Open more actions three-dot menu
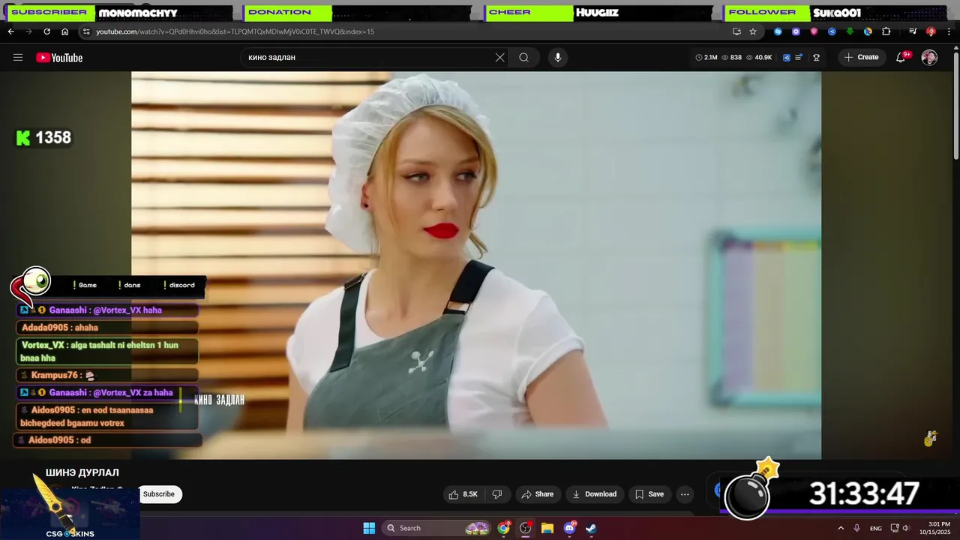The width and height of the screenshot is (960, 540). [x=685, y=494]
